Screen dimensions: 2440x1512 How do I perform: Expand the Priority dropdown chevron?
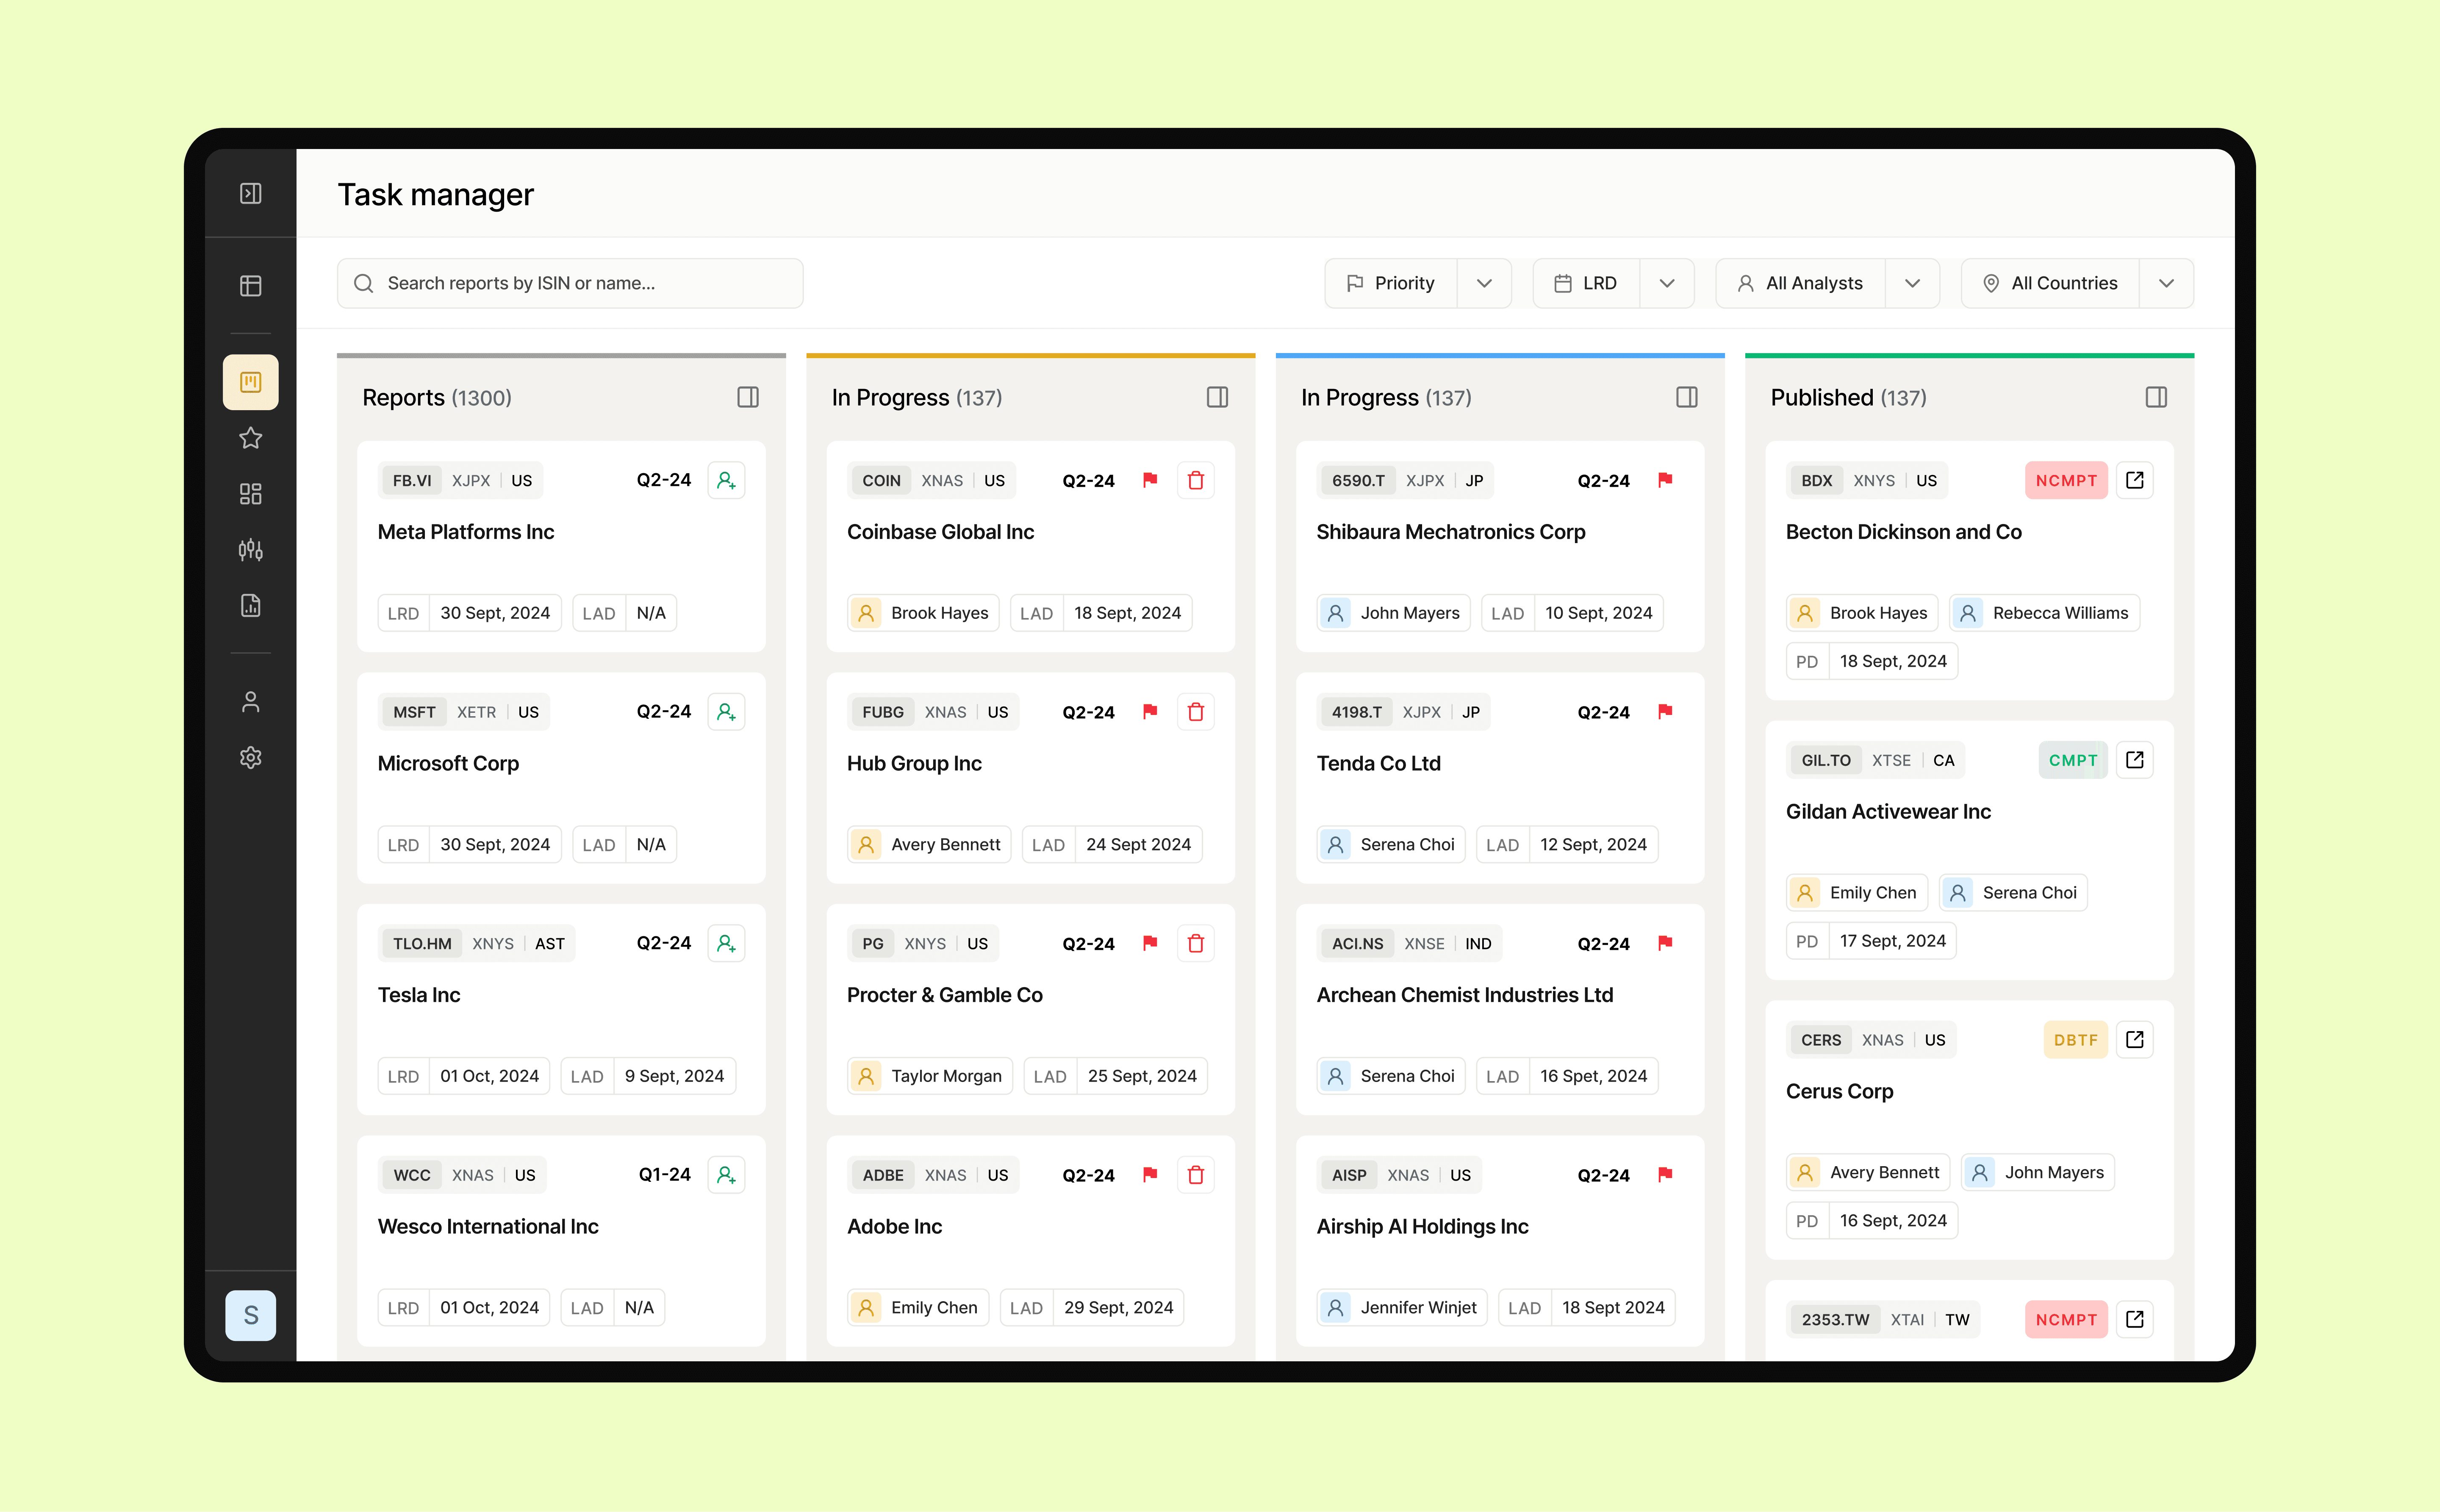1484,284
